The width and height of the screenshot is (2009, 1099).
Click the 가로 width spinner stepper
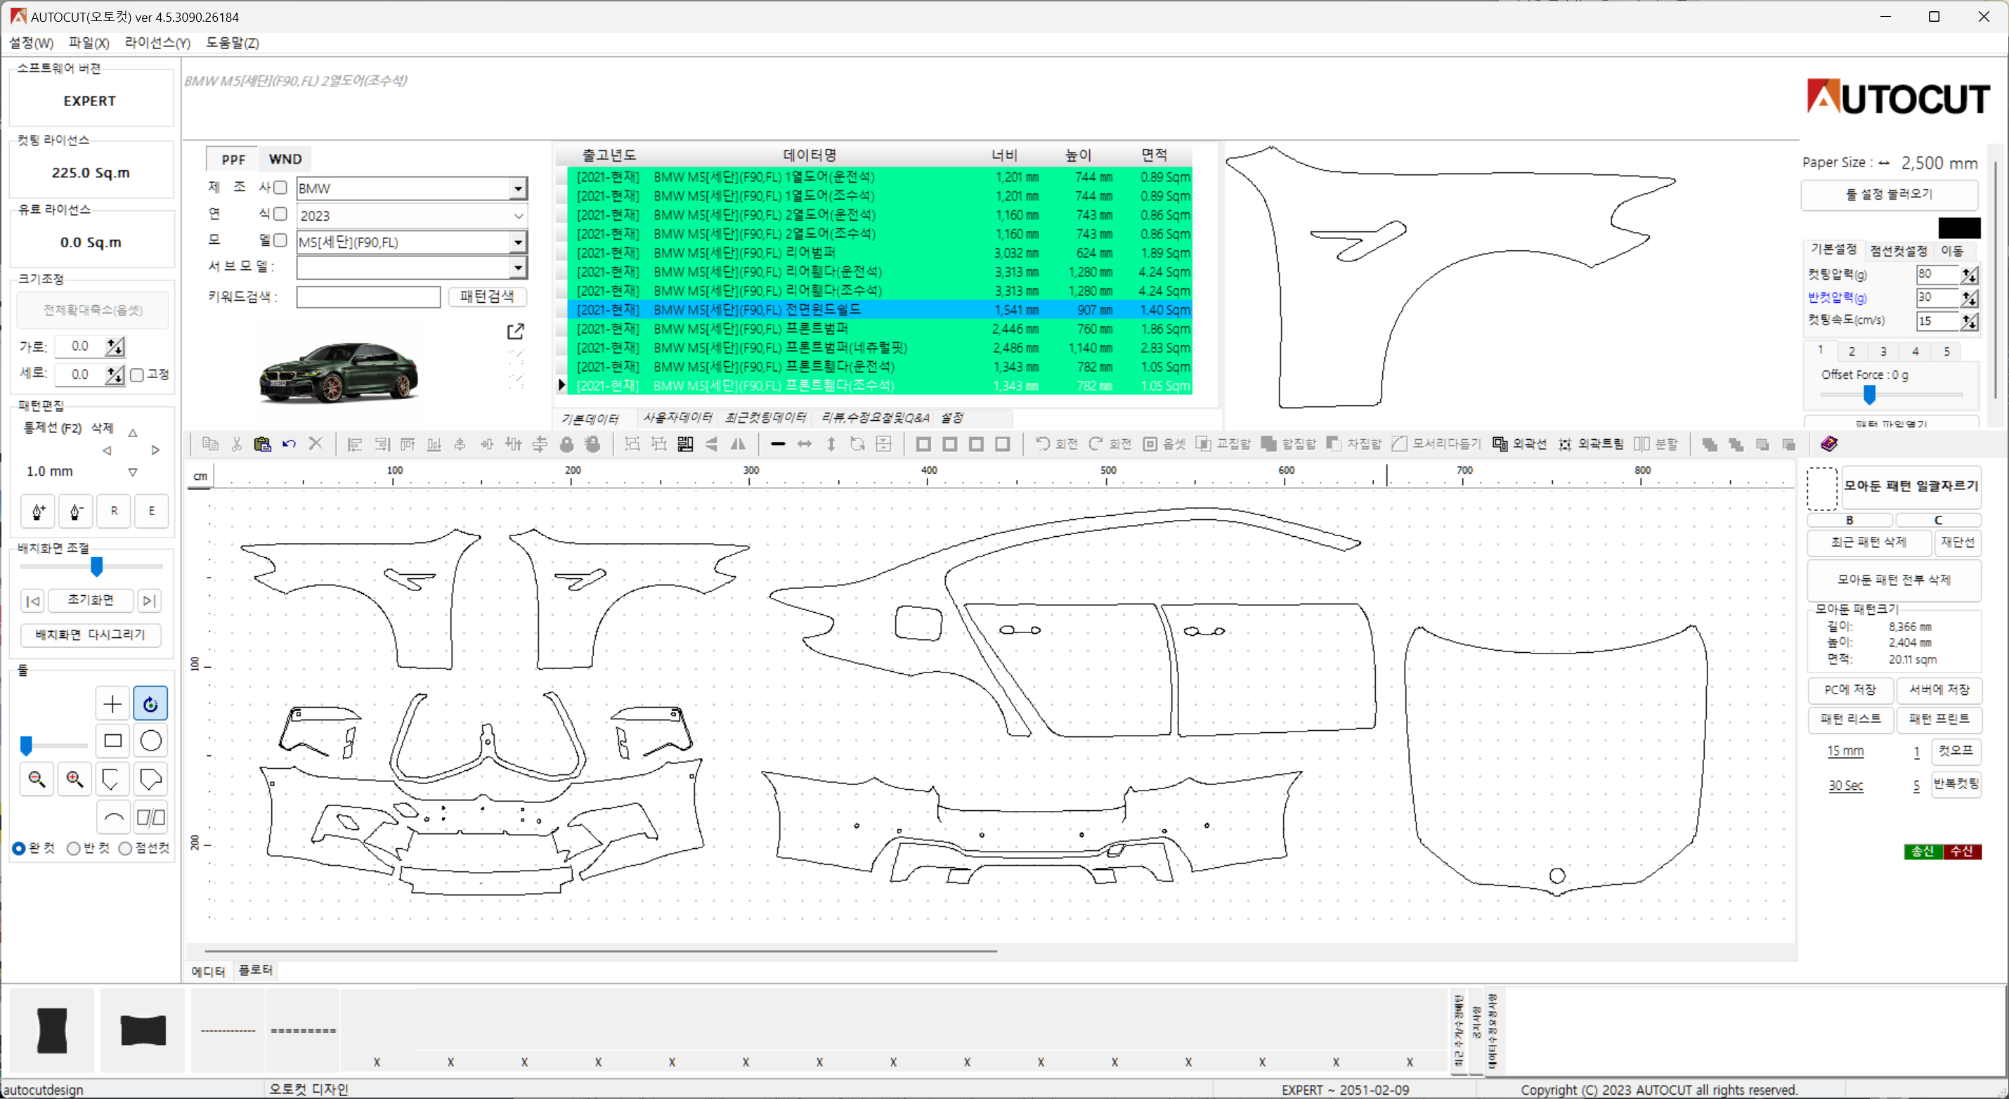115,346
